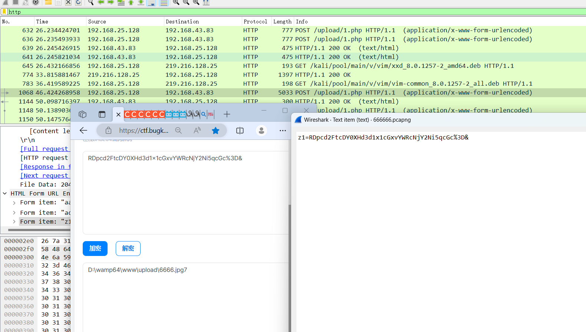Image resolution: width=586 pixels, height=332 pixels.
Task: Collapse the HTML Form URL Encoded section
Action: [5, 193]
